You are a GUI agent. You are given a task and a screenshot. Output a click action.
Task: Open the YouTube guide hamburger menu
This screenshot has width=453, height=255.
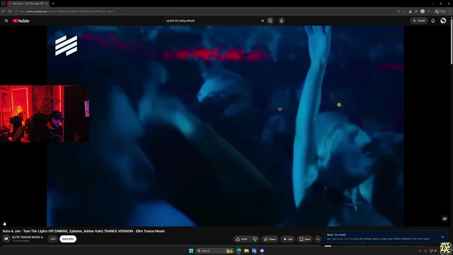[x=6, y=21]
